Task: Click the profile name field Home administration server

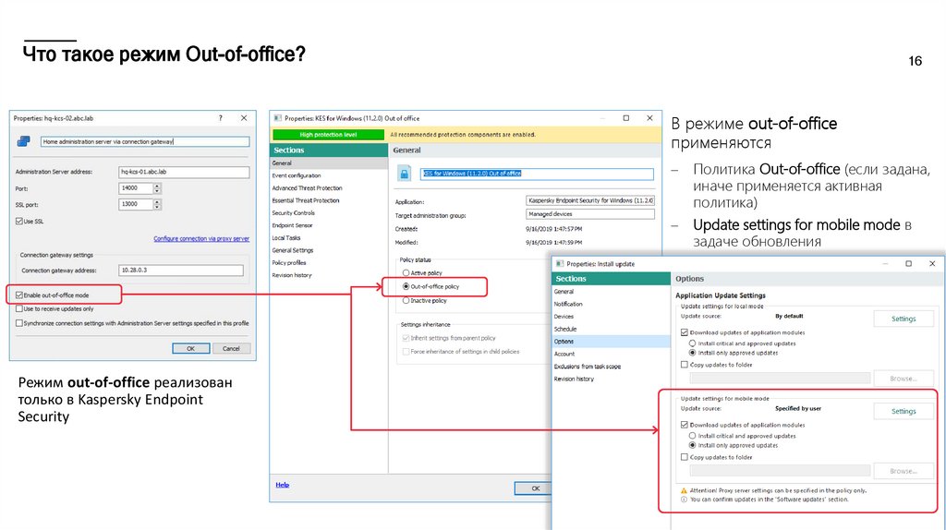Action: pyautogui.click(x=145, y=141)
